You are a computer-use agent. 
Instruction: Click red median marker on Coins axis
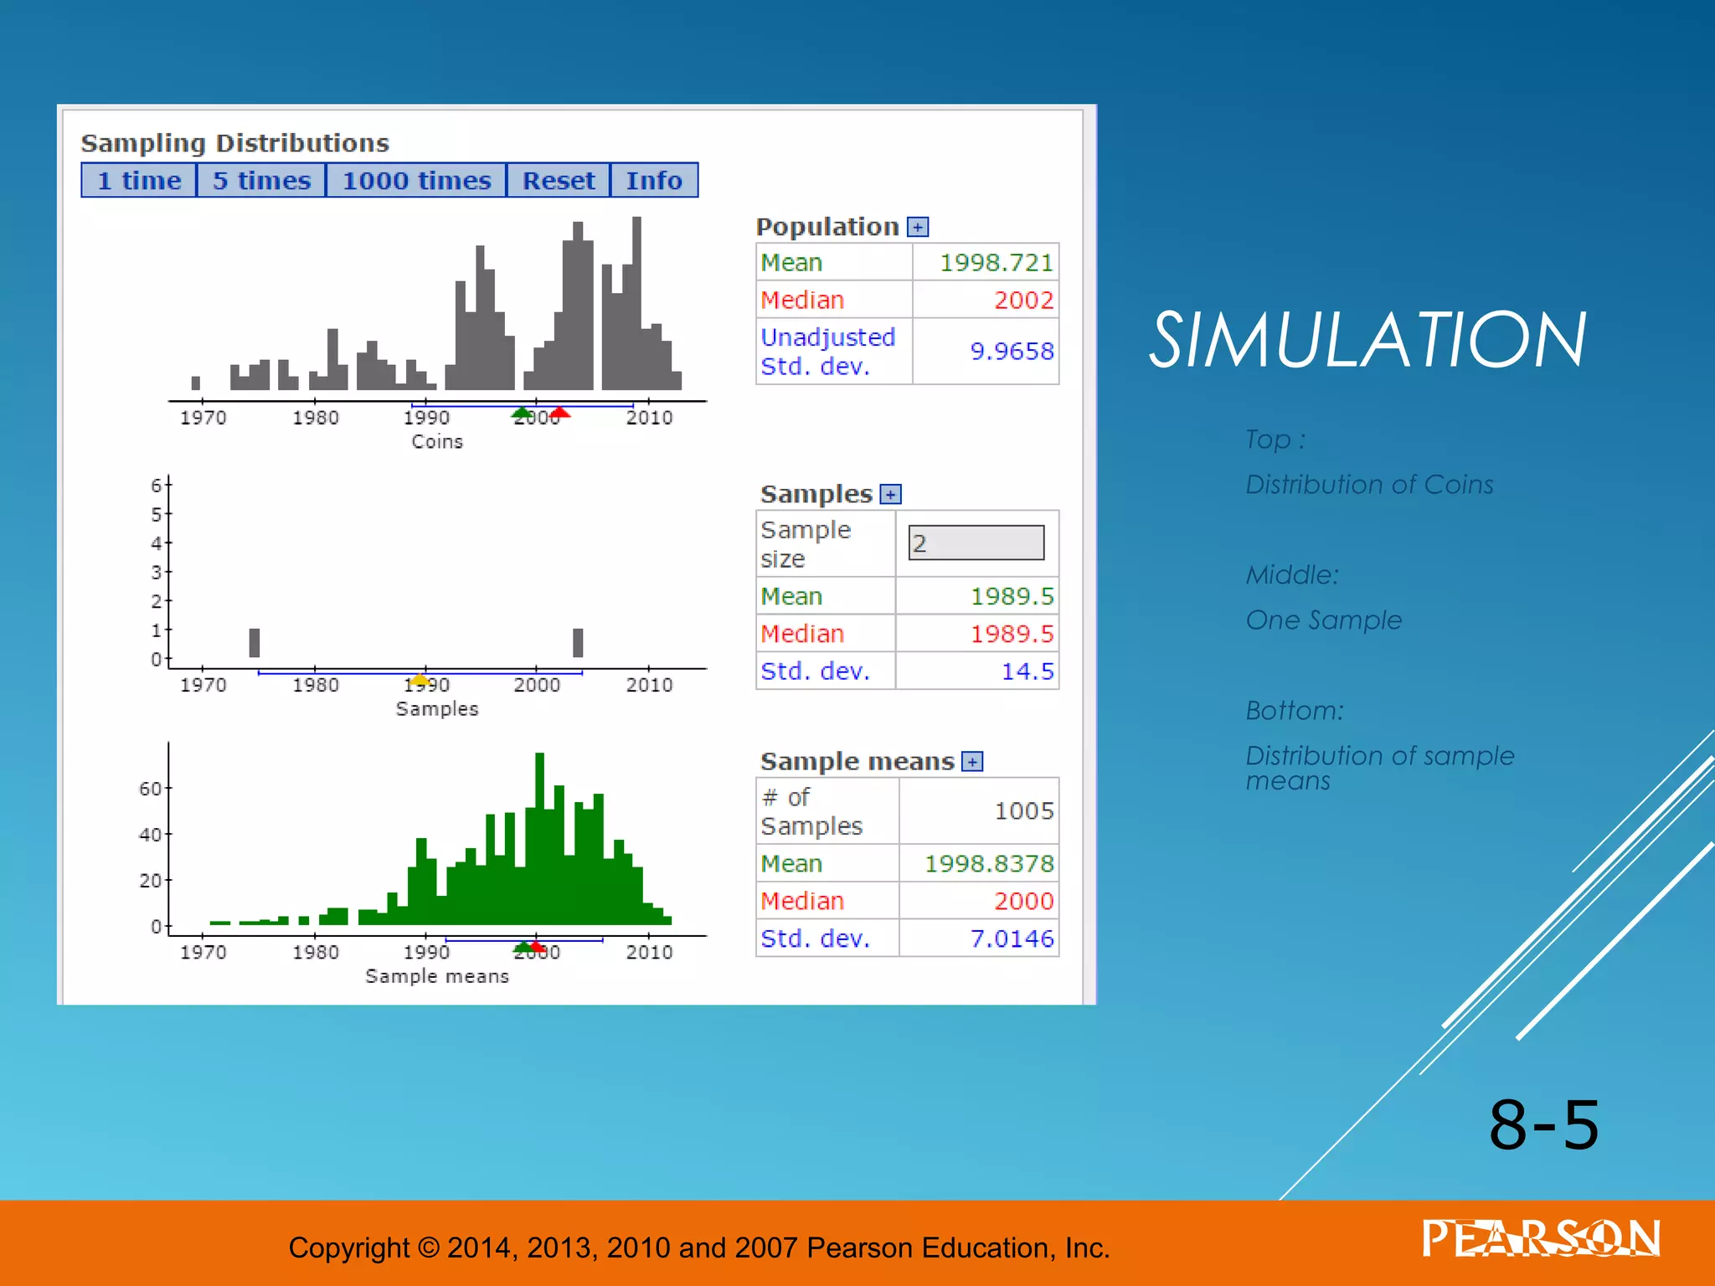(x=560, y=412)
